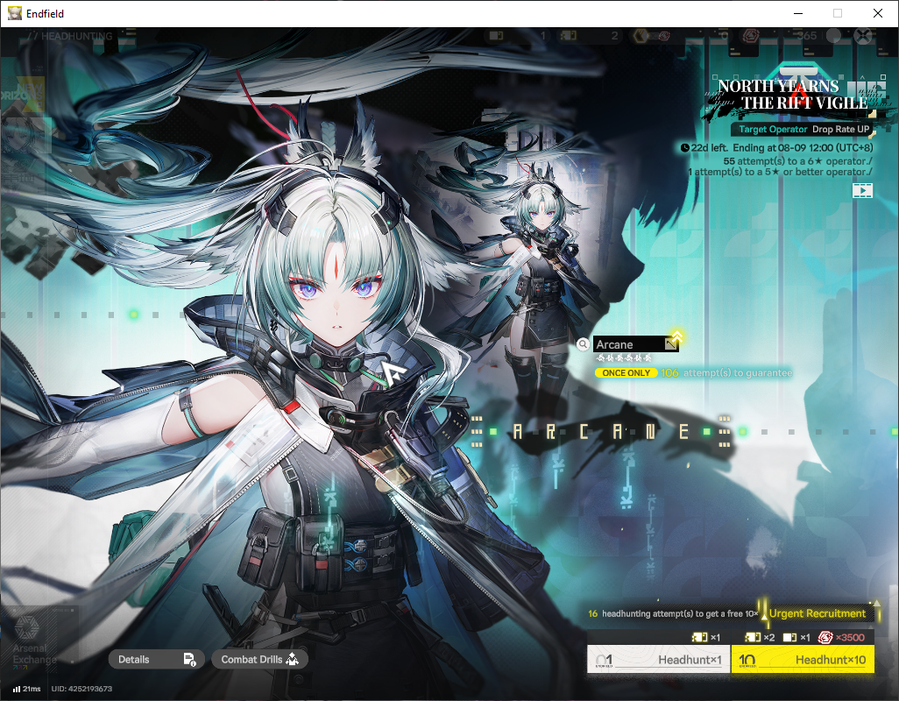Click the single headhunt permit counter showing 1
This screenshot has height=701, width=899.
pos(518,36)
